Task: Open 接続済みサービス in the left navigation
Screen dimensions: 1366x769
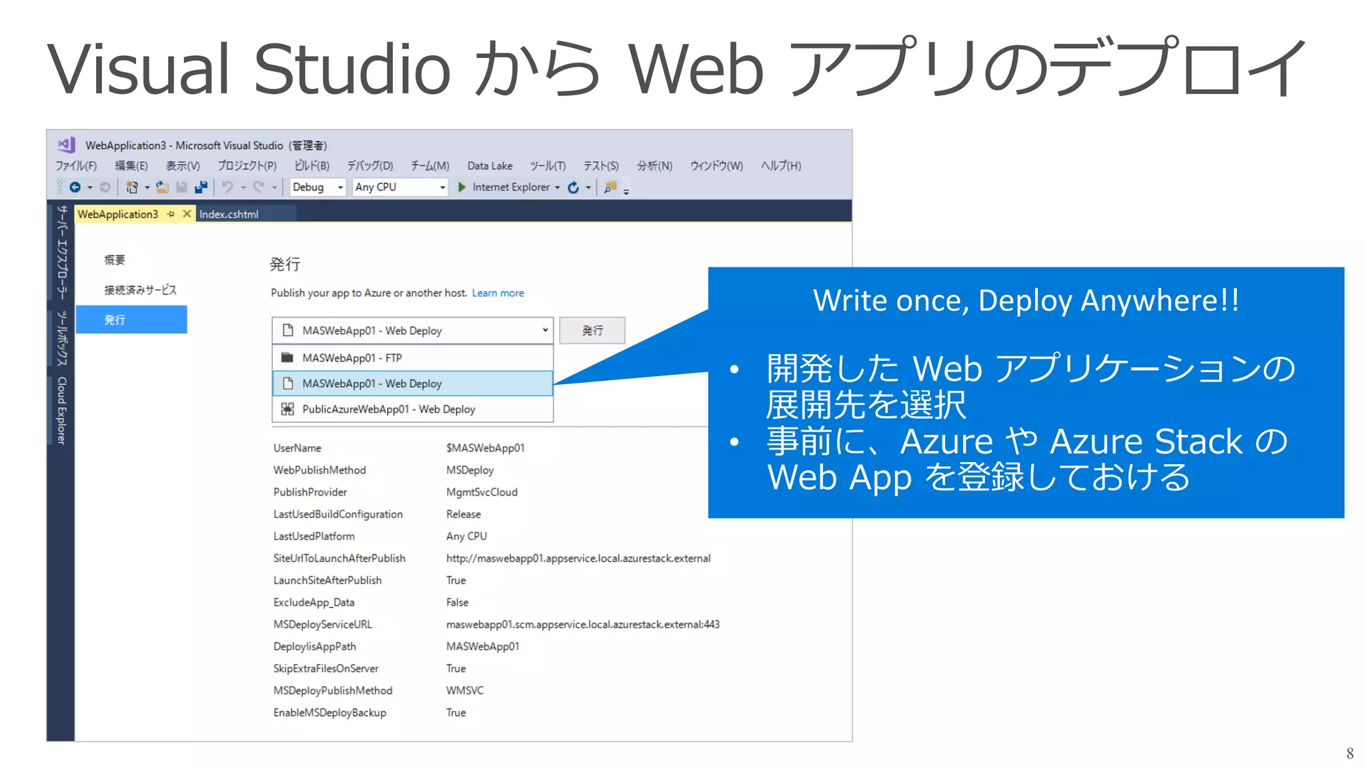Action: coord(140,289)
